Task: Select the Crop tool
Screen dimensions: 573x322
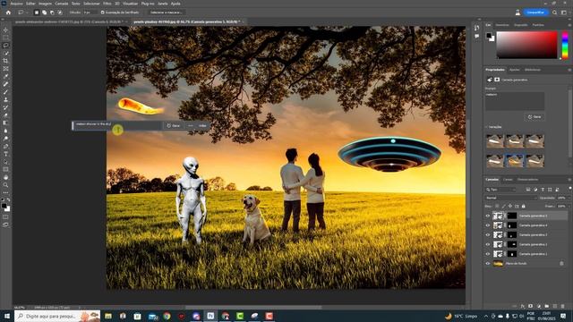Action: (x=5, y=61)
